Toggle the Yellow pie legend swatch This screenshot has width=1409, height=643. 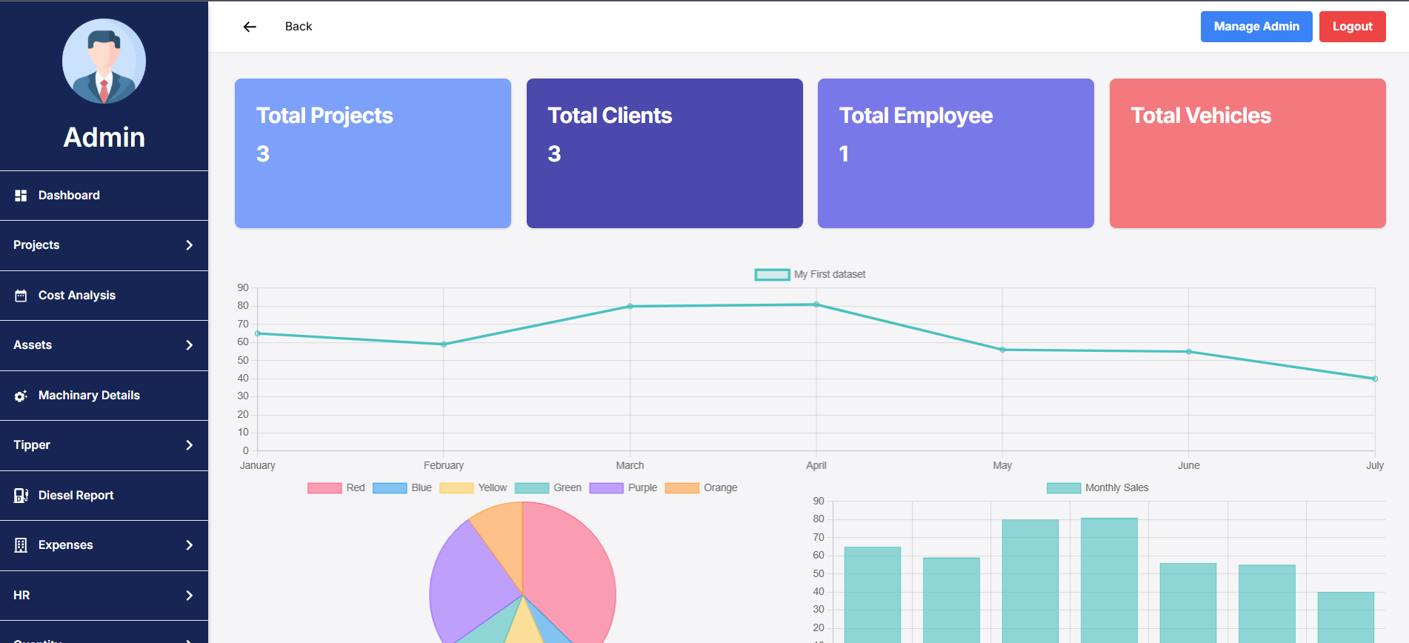pyautogui.click(x=456, y=488)
